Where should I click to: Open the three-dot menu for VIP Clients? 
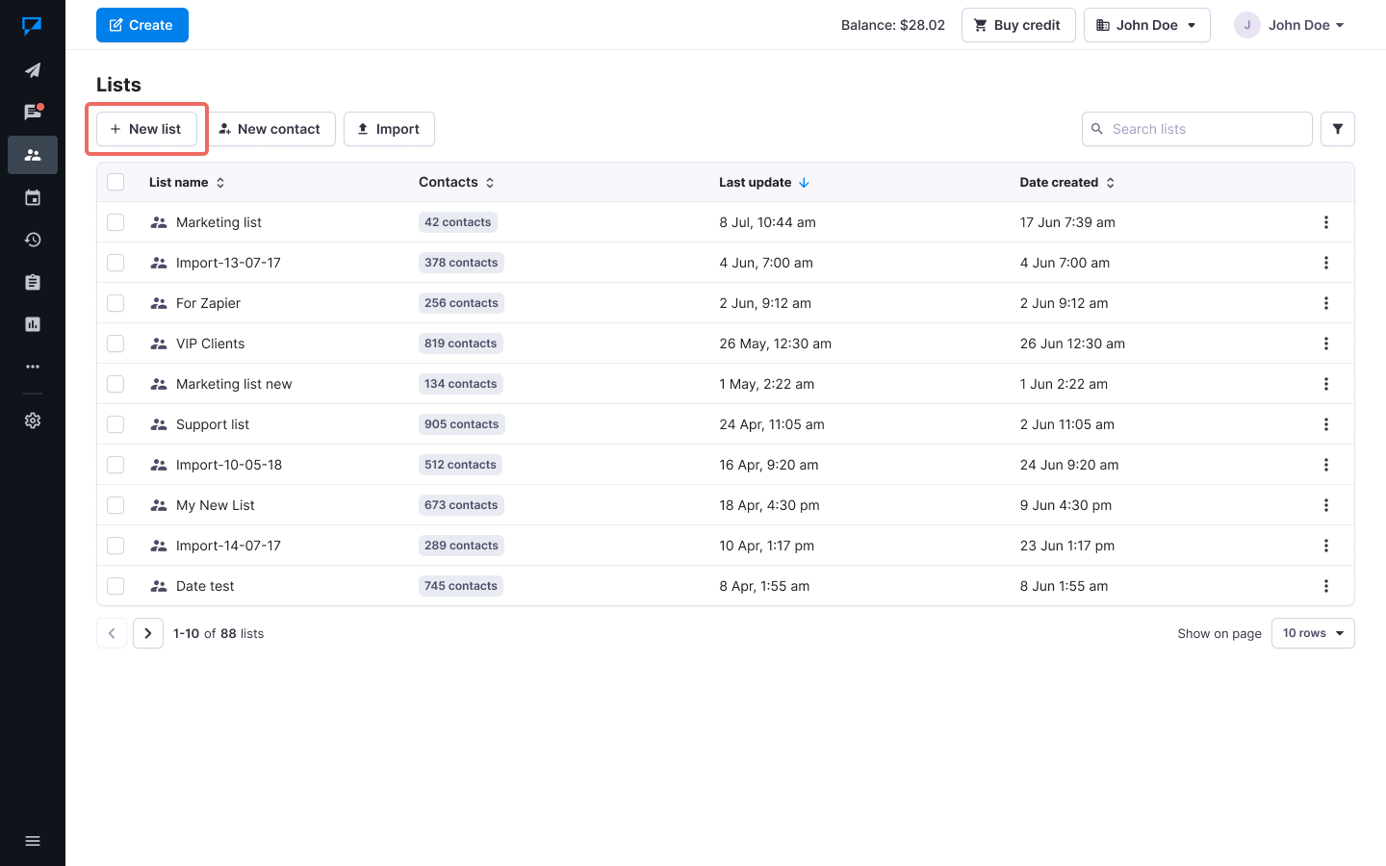pyautogui.click(x=1325, y=344)
